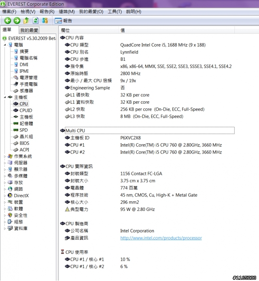Click the 多媒體 icon in tree
Viewport: 259px width, 281px height.
10,176
